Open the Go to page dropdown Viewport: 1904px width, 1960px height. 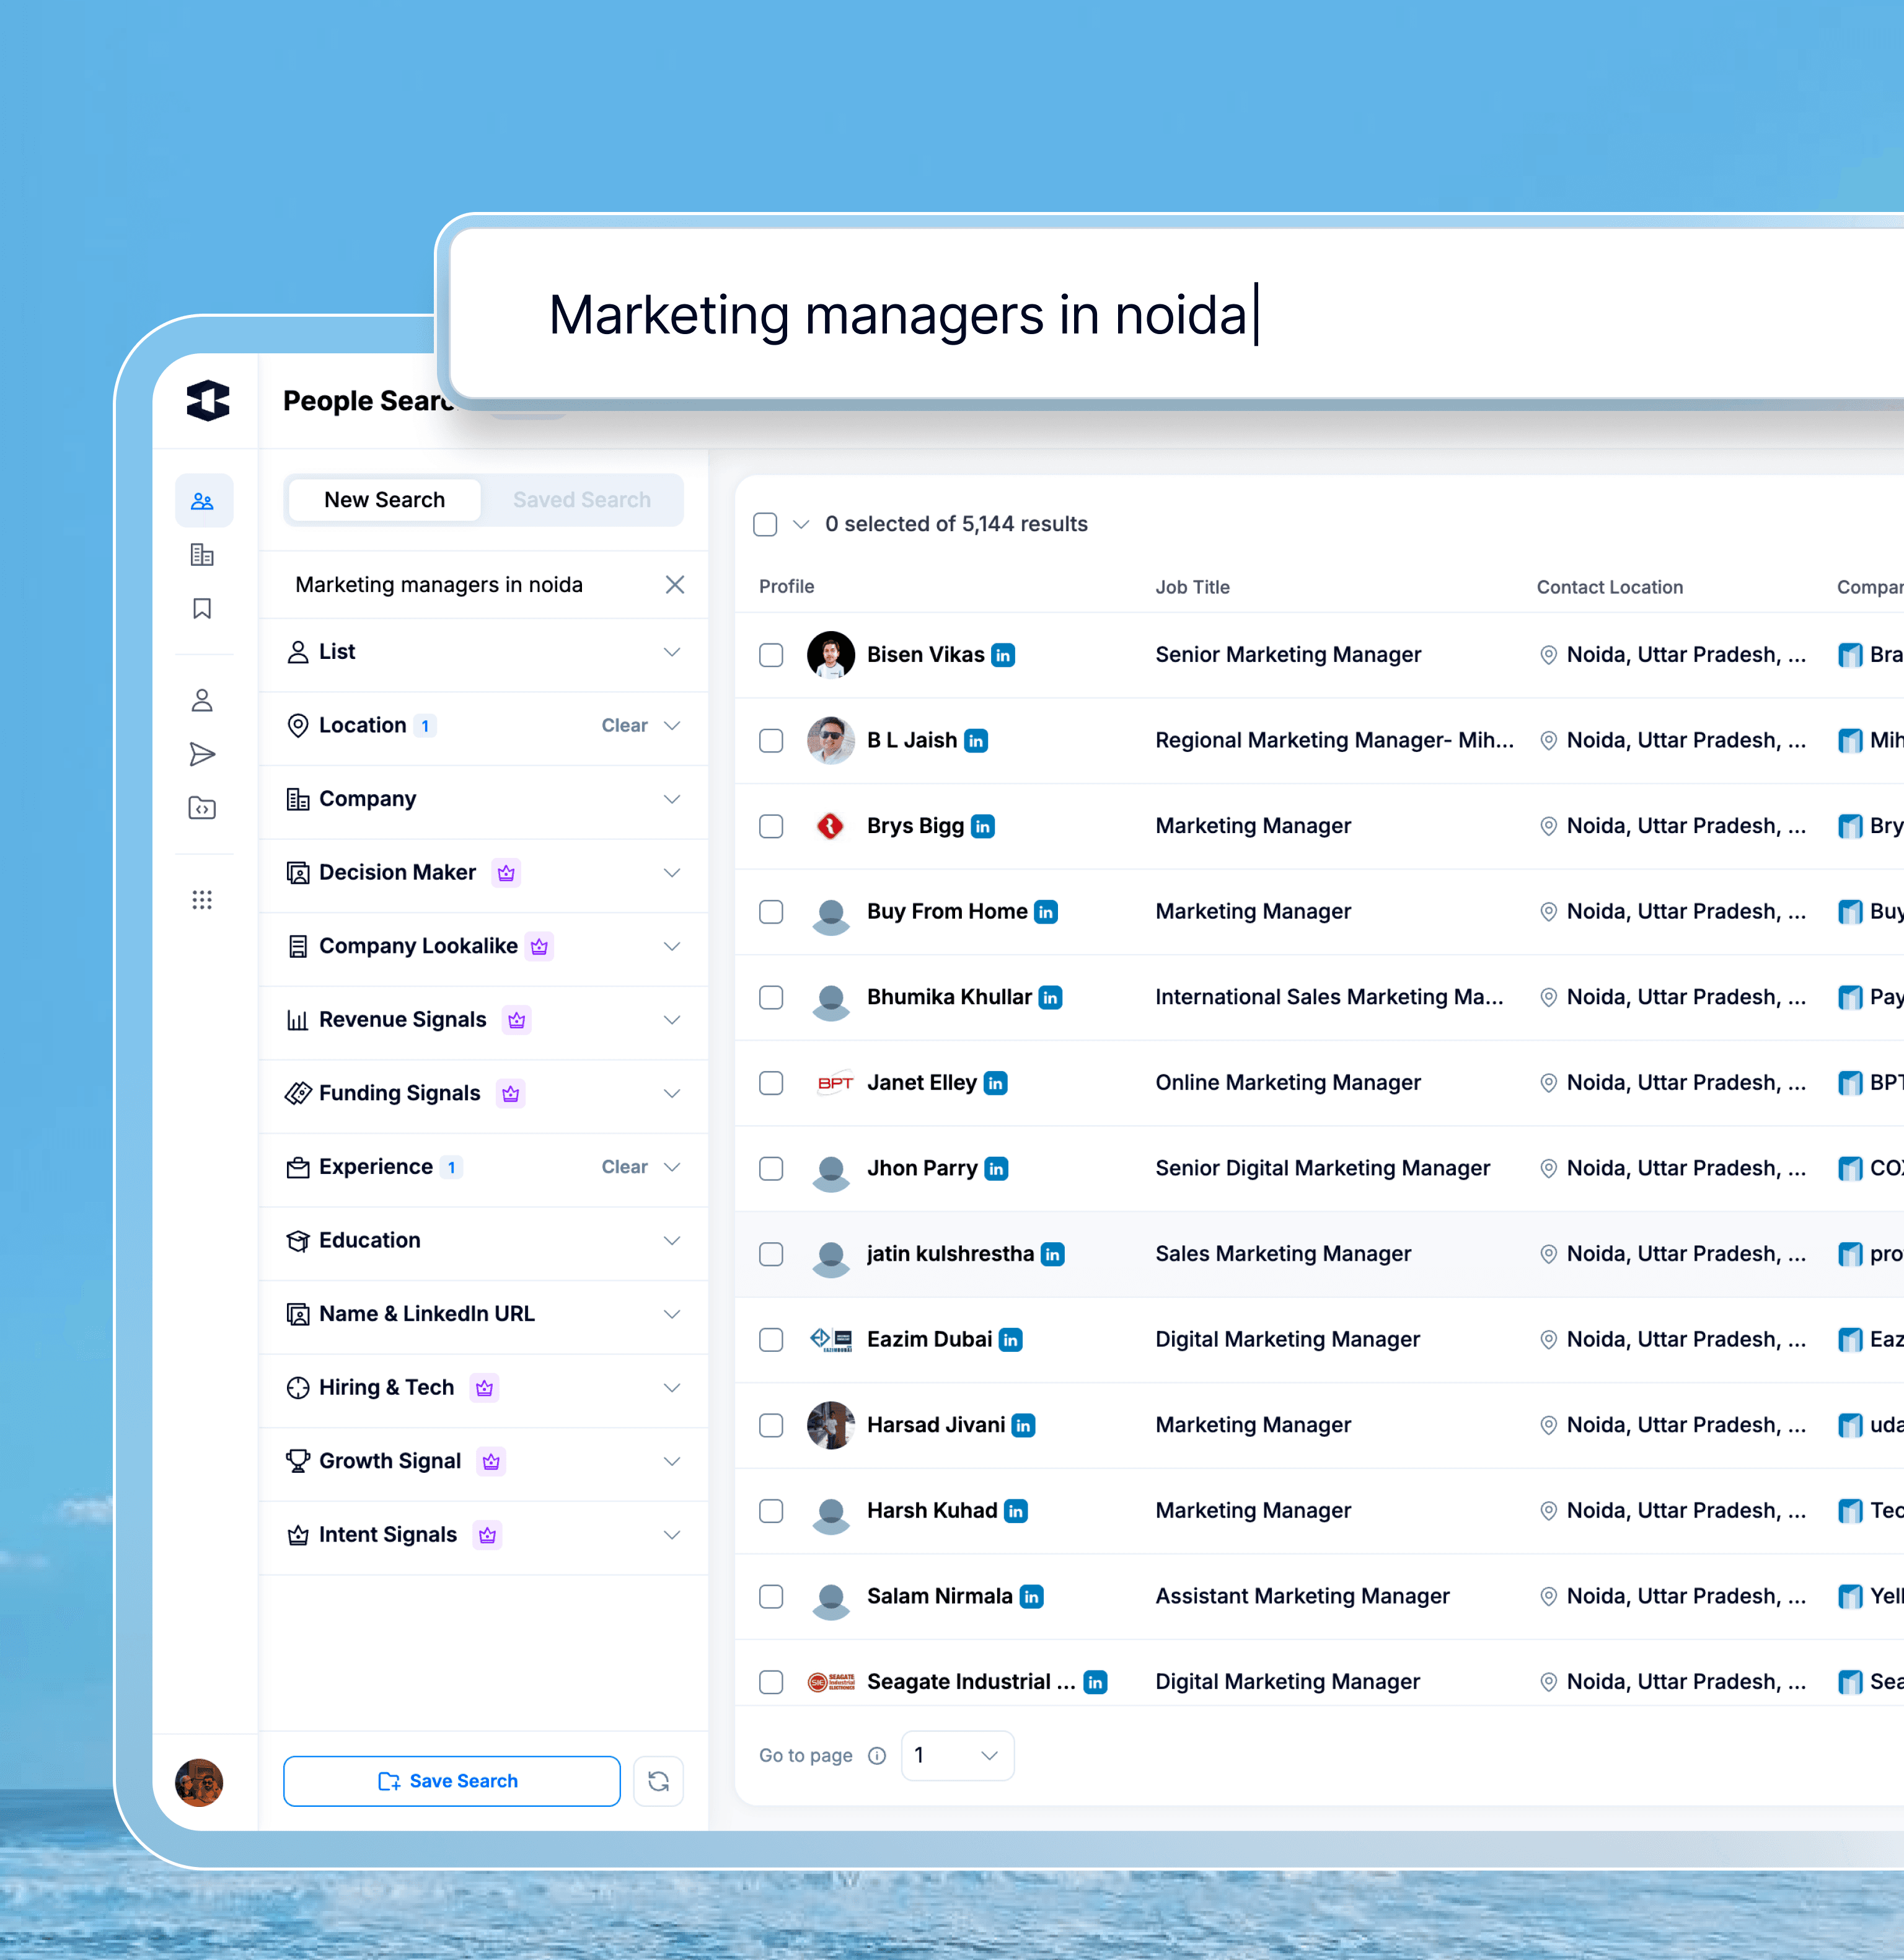[957, 1755]
